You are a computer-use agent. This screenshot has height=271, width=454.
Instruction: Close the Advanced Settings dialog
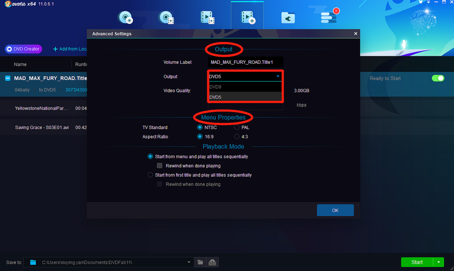pos(355,34)
